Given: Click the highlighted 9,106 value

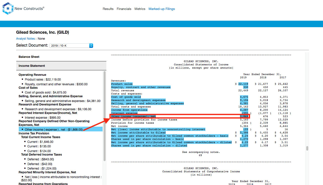Looking at the screenshot, I should pyautogui.click(x=244, y=100).
